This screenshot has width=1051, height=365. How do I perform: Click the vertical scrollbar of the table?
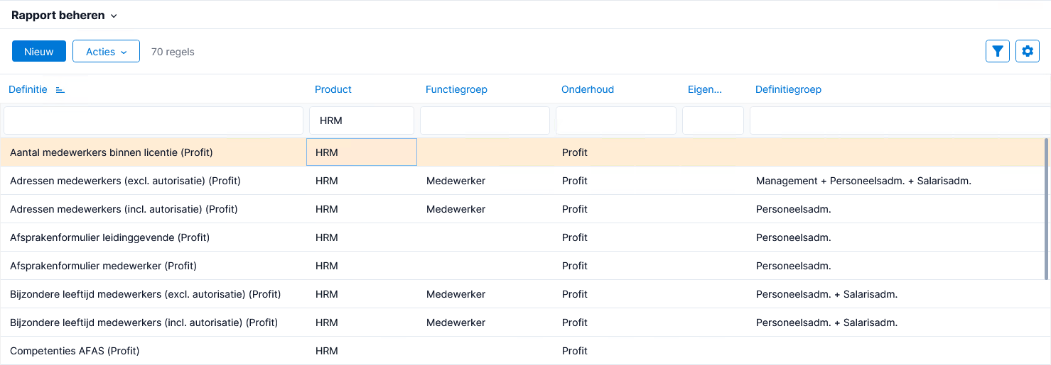[x=1046, y=209]
